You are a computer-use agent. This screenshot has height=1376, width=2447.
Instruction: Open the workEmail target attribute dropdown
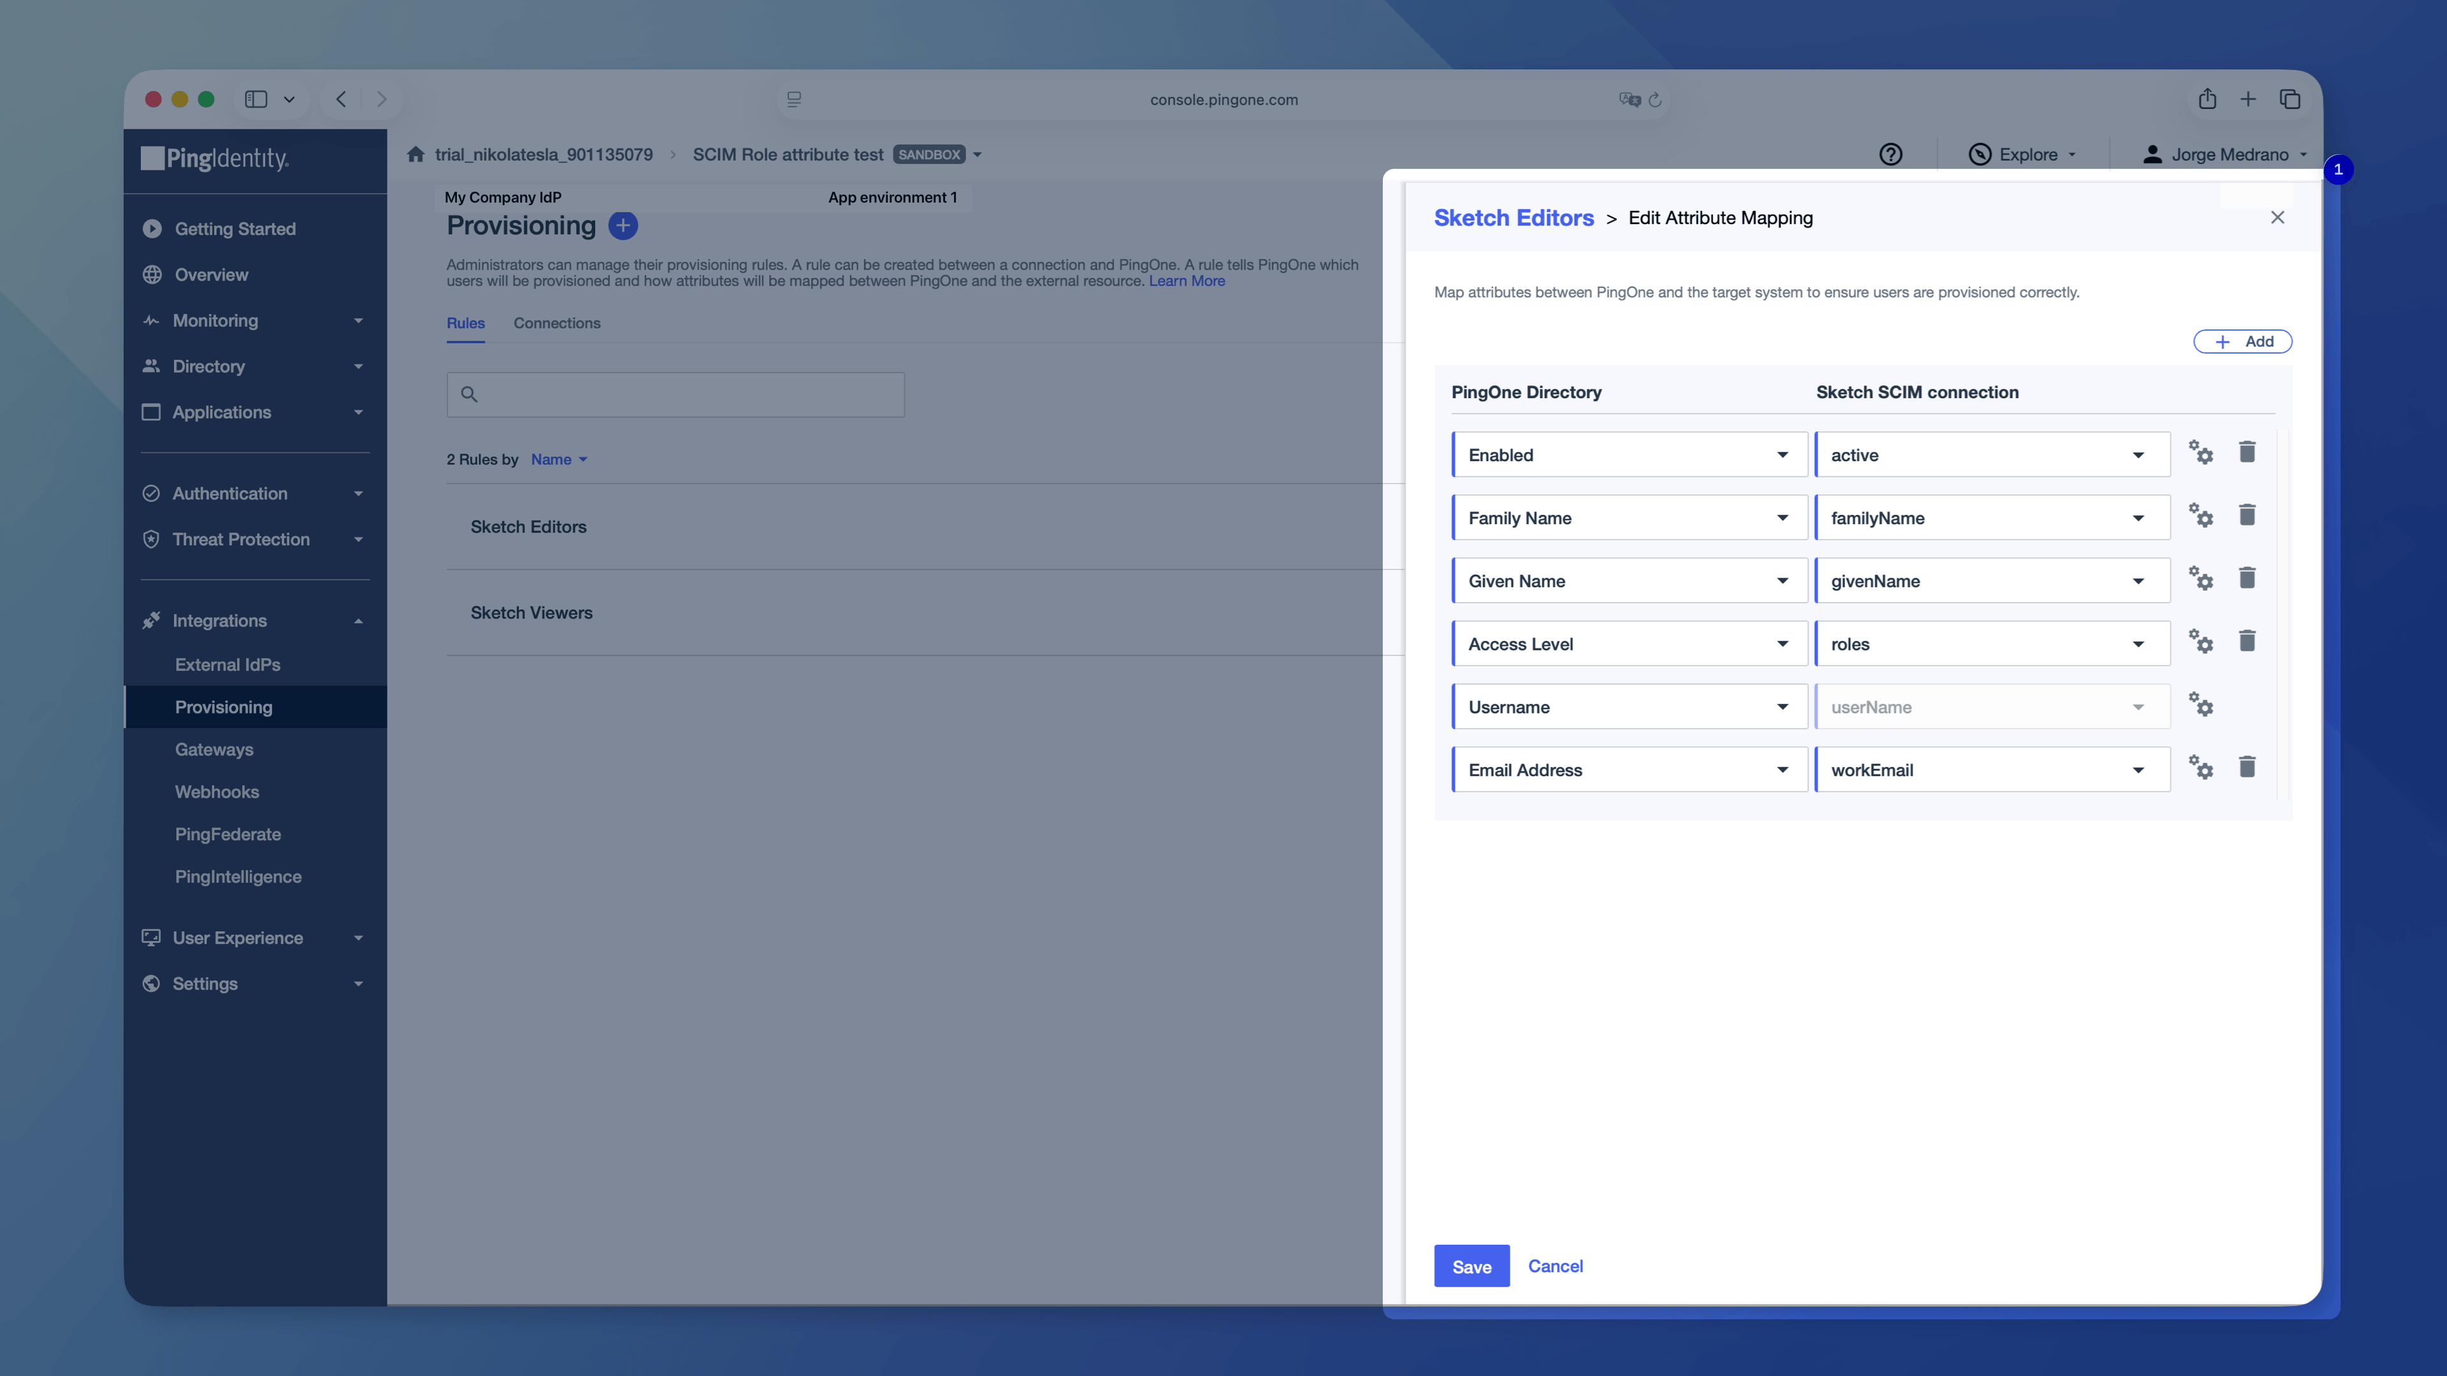(x=1992, y=770)
